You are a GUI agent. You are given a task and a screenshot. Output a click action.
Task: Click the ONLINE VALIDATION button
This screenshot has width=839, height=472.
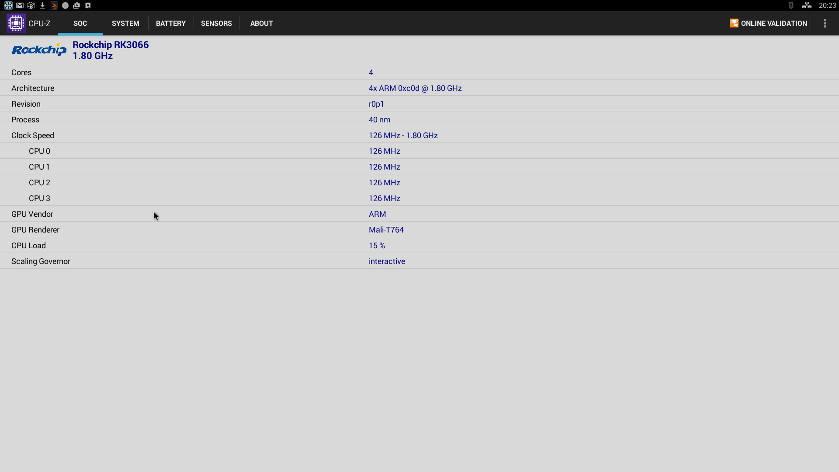tap(768, 23)
